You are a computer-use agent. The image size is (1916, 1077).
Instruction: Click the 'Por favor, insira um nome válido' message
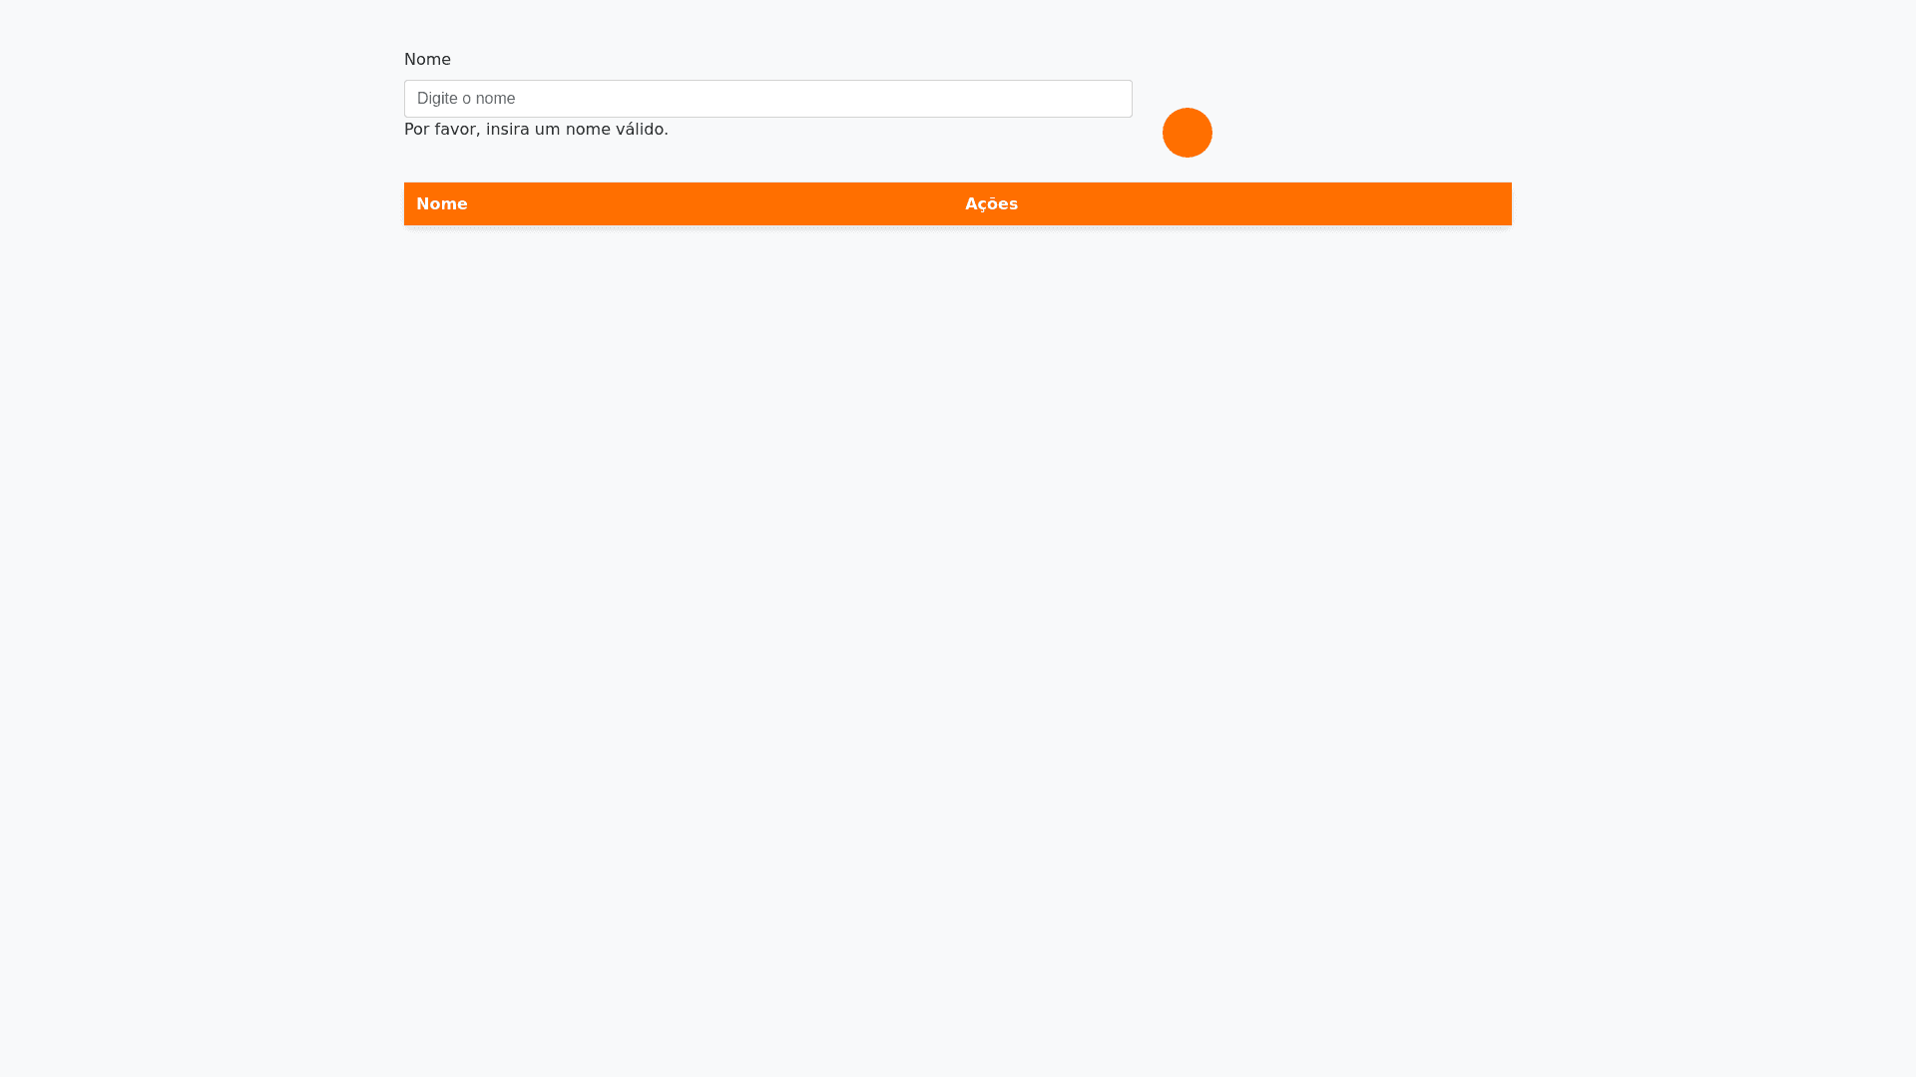coord(536,130)
